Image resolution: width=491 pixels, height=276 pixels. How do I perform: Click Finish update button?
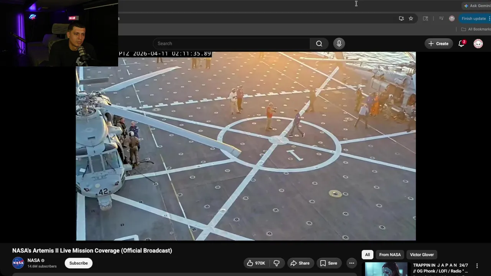pyautogui.click(x=473, y=18)
